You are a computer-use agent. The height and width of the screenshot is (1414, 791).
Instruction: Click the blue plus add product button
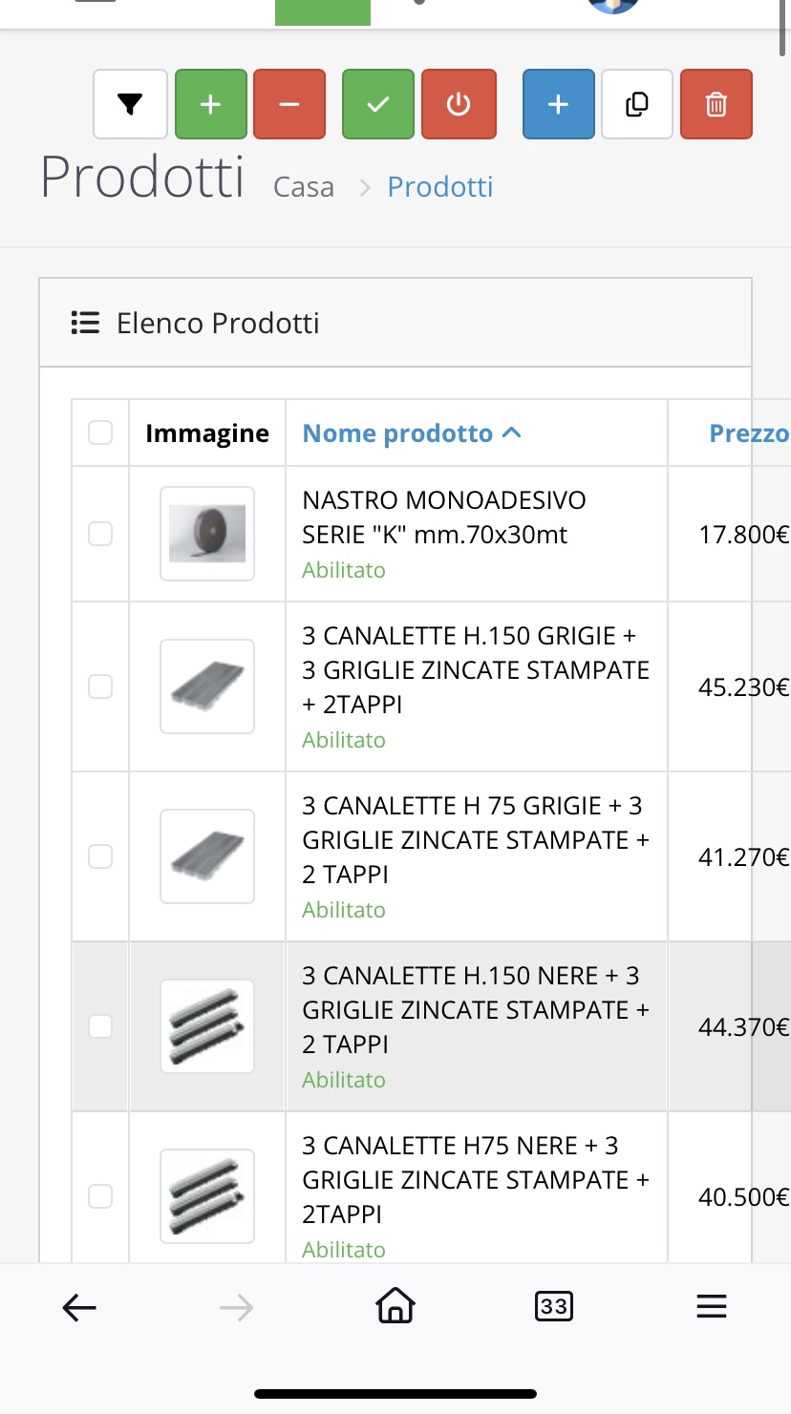pos(559,104)
